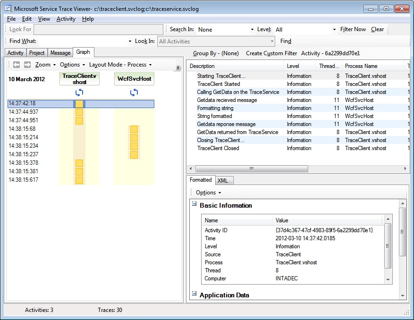Click the Clear filter button
The height and width of the screenshot is (320, 414).
coord(377,29)
